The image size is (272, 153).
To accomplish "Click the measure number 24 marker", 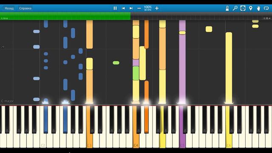I will (x=3, y=47).
